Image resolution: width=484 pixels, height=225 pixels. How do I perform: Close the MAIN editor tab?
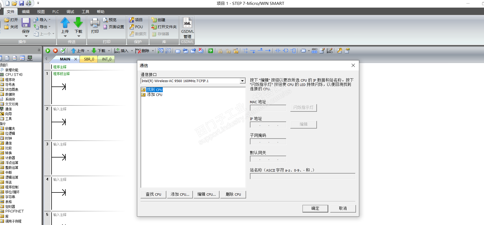point(76,59)
